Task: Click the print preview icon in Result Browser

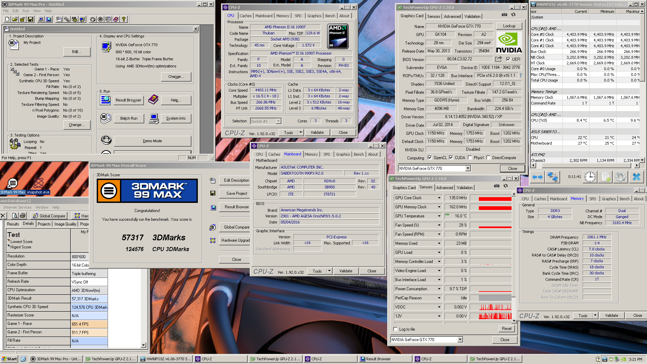Action: (15, 216)
